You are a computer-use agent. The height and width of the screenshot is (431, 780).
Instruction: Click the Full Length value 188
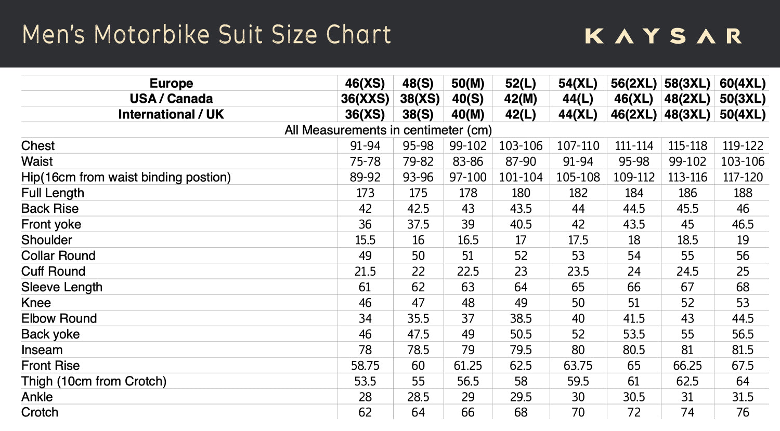pyautogui.click(x=743, y=193)
